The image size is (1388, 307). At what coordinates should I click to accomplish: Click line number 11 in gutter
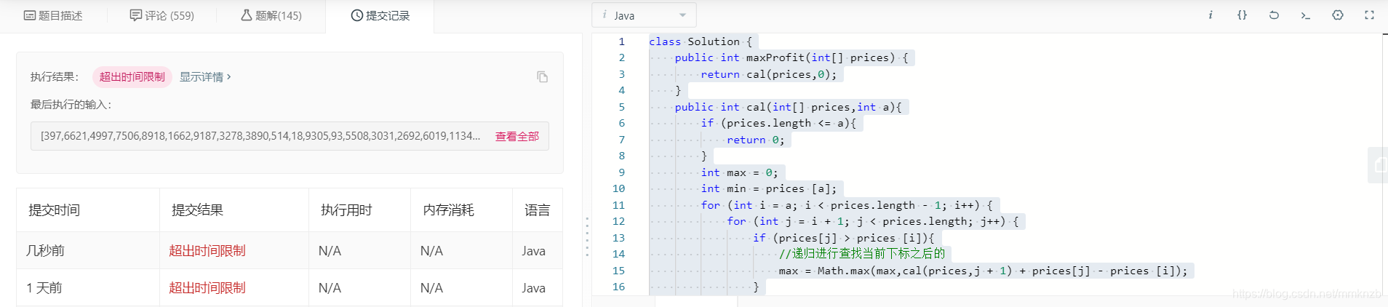[x=618, y=205]
